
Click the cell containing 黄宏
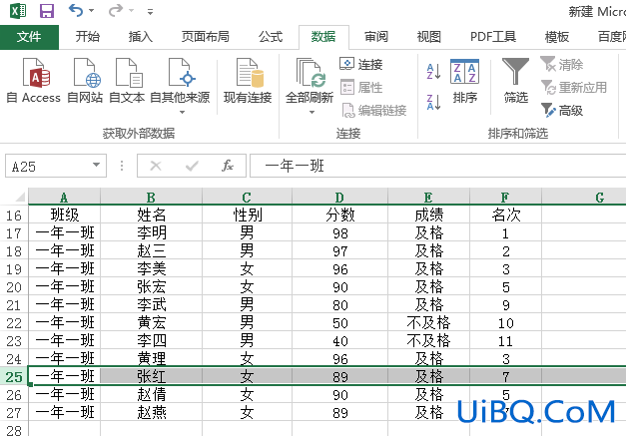pyautogui.click(x=151, y=322)
